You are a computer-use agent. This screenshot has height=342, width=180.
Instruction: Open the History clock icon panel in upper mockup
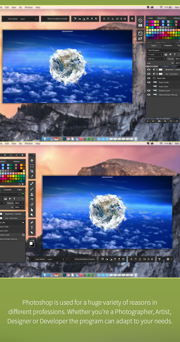coord(140,20)
